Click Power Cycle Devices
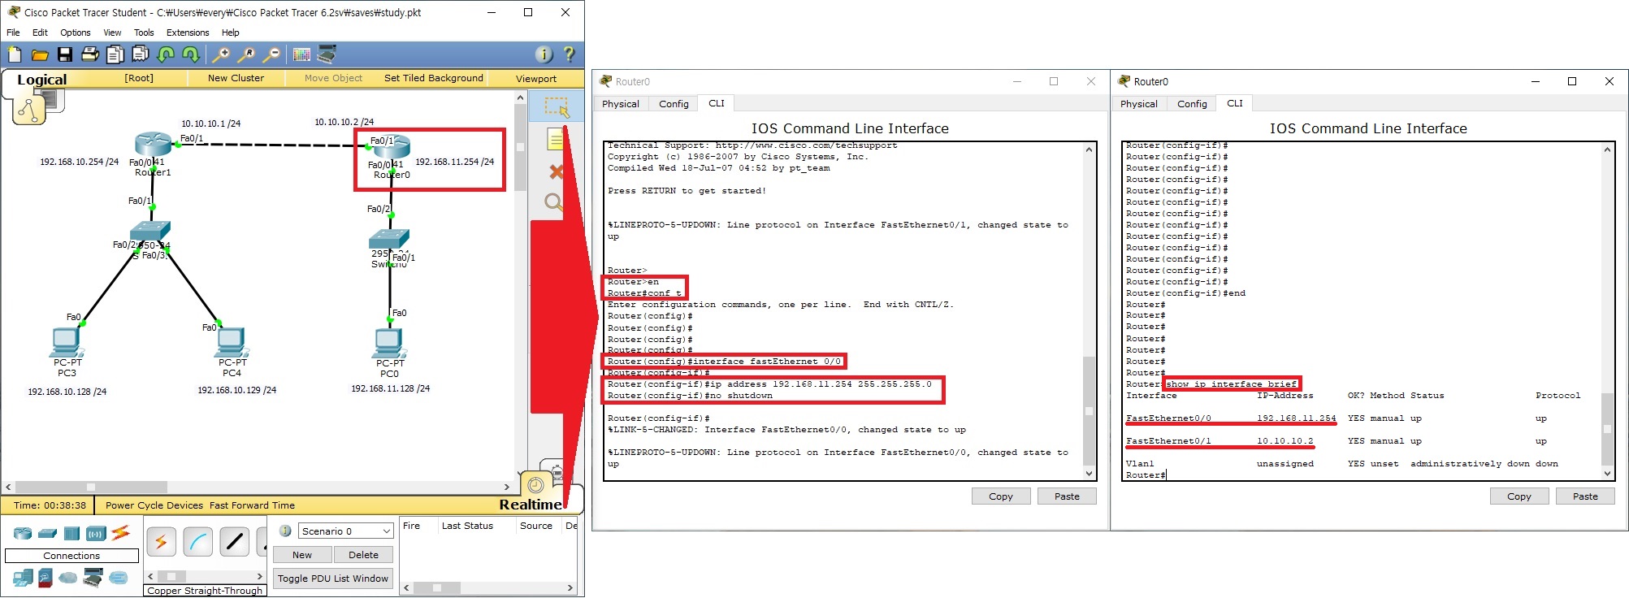This screenshot has height=598, width=1629. [x=154, y=505]
